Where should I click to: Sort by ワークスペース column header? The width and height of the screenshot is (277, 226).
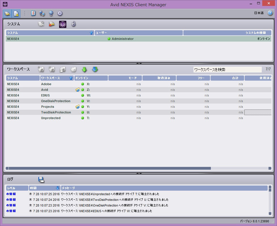[x=56, y=78]
